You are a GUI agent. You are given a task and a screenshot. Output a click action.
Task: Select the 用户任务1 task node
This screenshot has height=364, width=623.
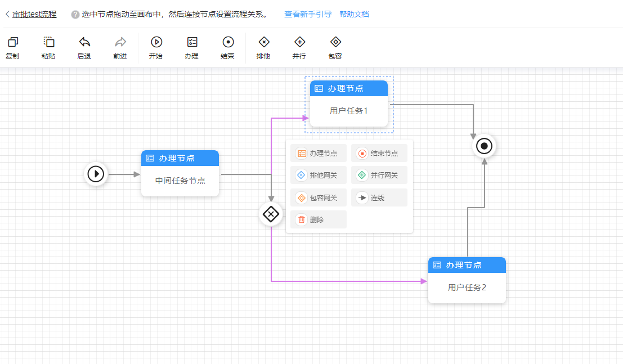349,111
